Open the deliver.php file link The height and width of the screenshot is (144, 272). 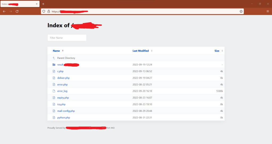coord(63,78)
